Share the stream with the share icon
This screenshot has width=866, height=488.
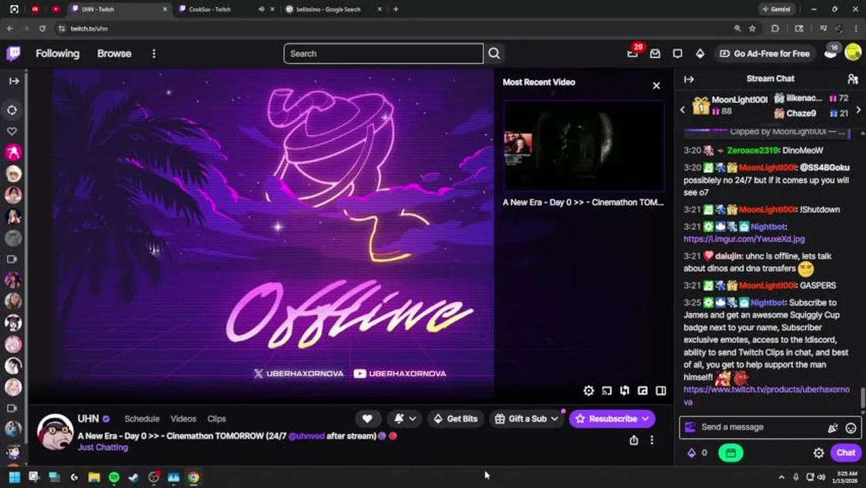(x=634, y=441)
